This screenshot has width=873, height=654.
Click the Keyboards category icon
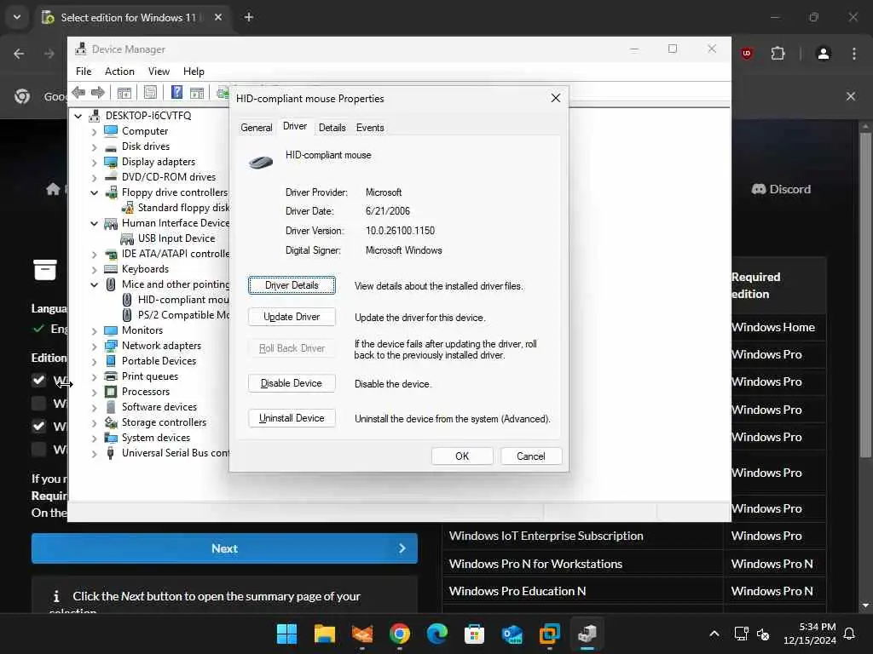coord(111,269)
